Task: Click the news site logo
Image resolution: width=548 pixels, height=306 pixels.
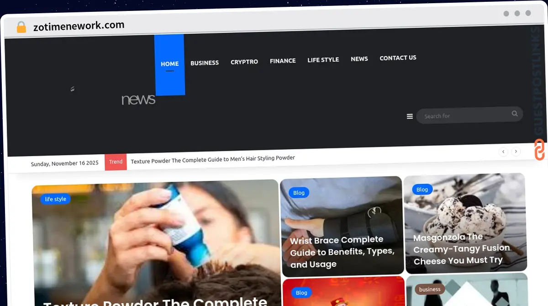Action: 138,99
